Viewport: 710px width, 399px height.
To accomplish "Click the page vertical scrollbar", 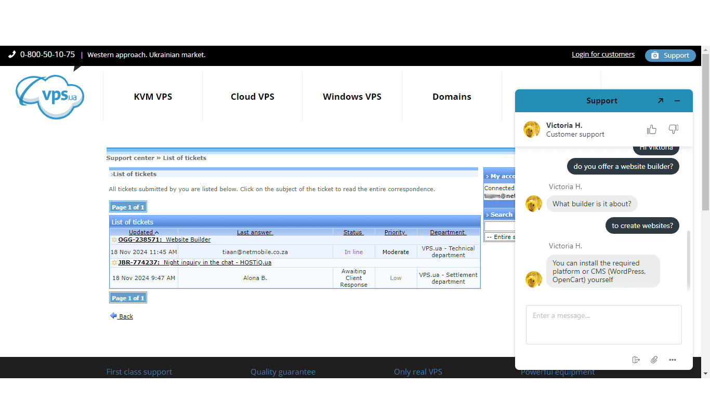I will (705, 132).
